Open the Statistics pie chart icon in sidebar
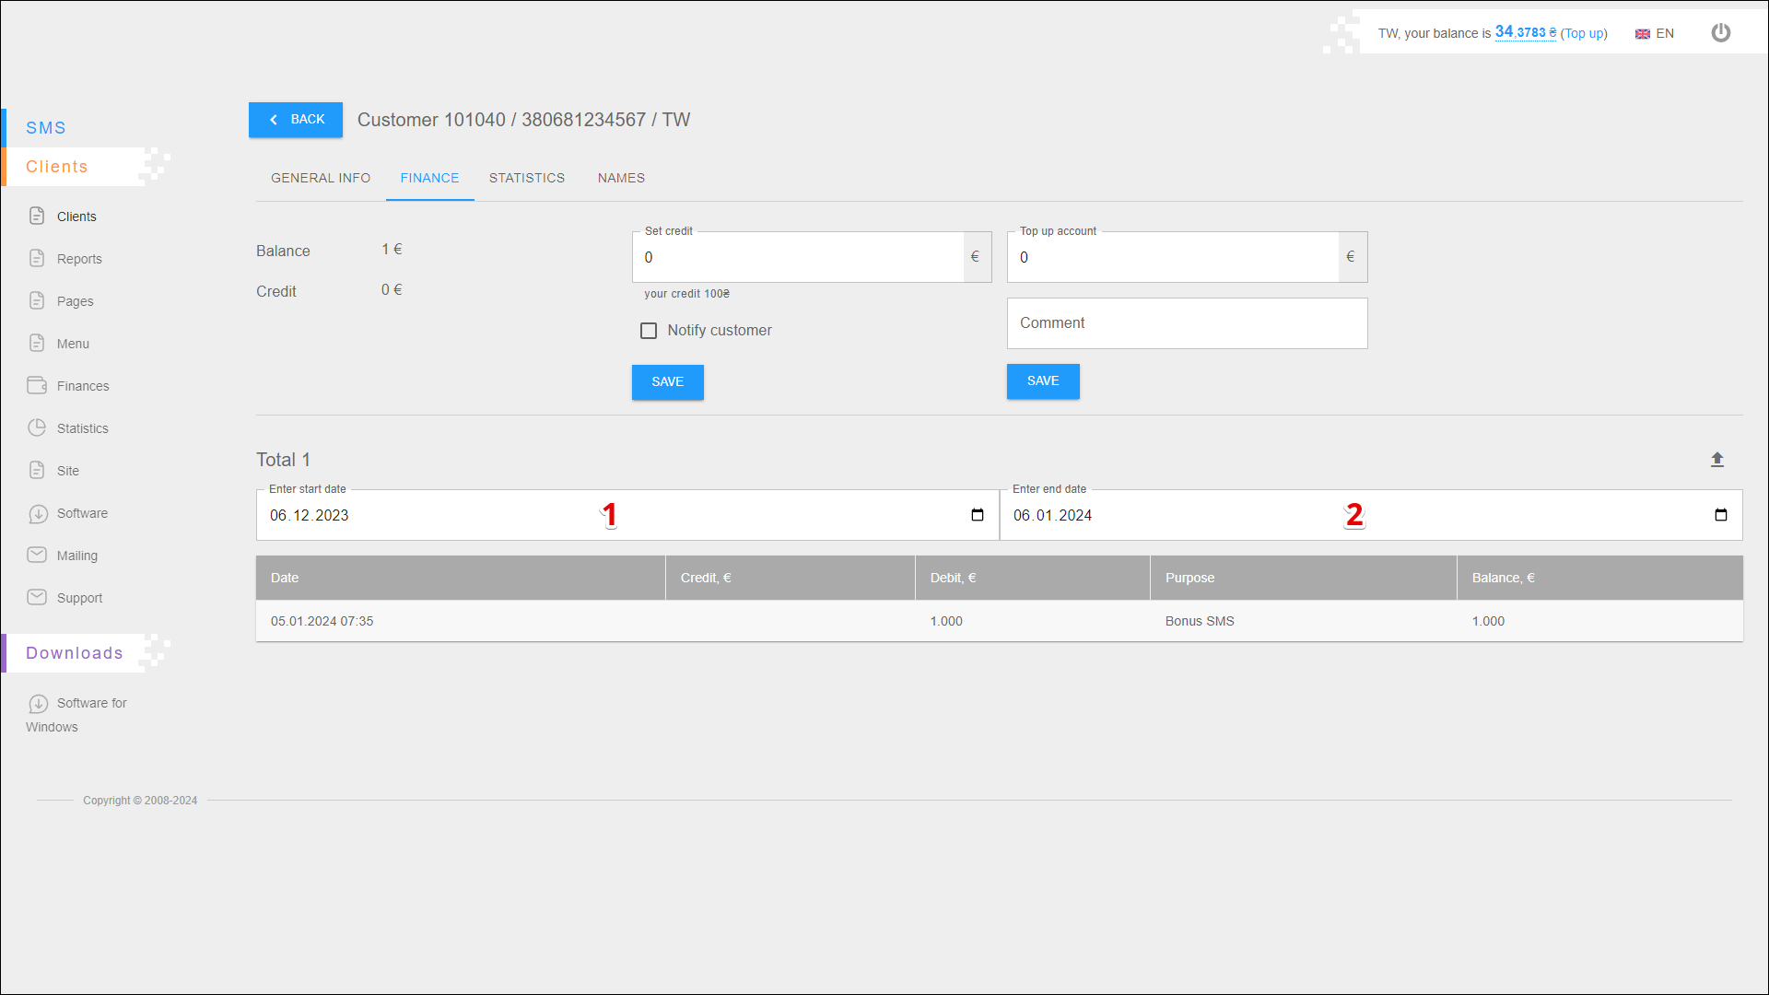This screenshot has height=995, width=1769. click(37, 427)
